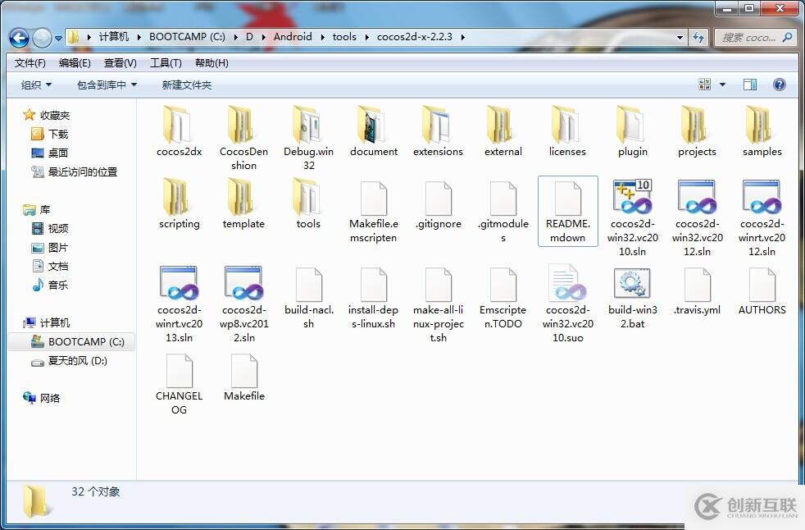The height and width of the screenshot is (530, 805).
Task: Select the .gitmodules file
Action: (503, 212)
